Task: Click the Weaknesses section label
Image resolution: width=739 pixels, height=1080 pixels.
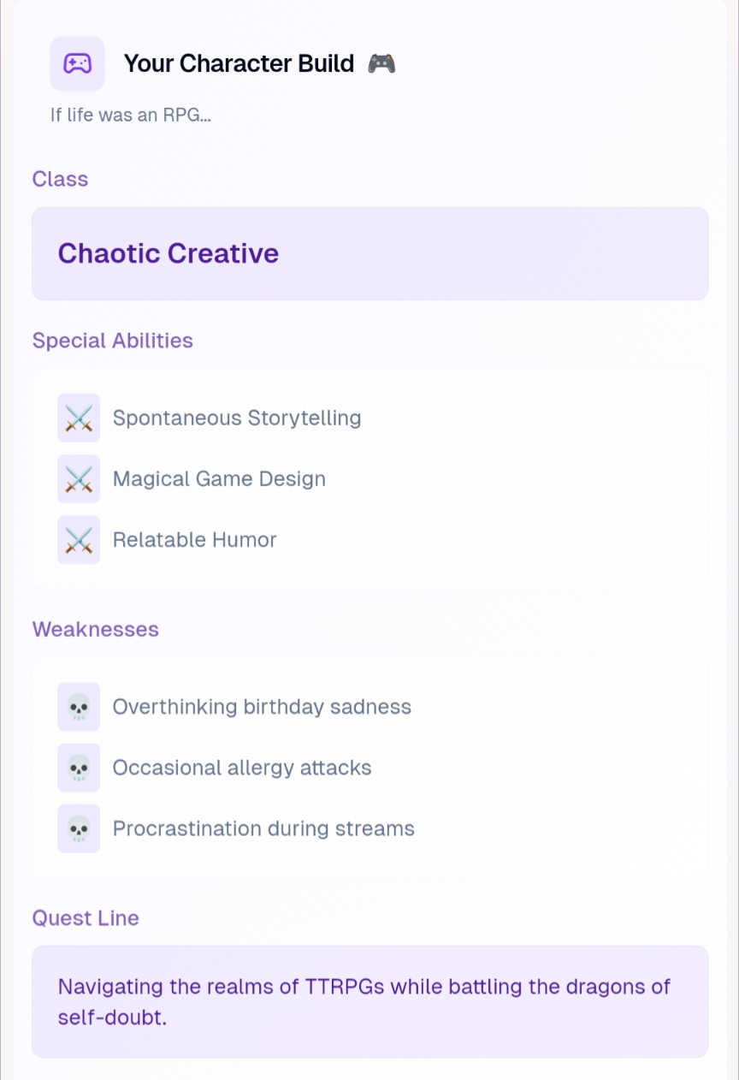Action: click(x=96, y=629)
